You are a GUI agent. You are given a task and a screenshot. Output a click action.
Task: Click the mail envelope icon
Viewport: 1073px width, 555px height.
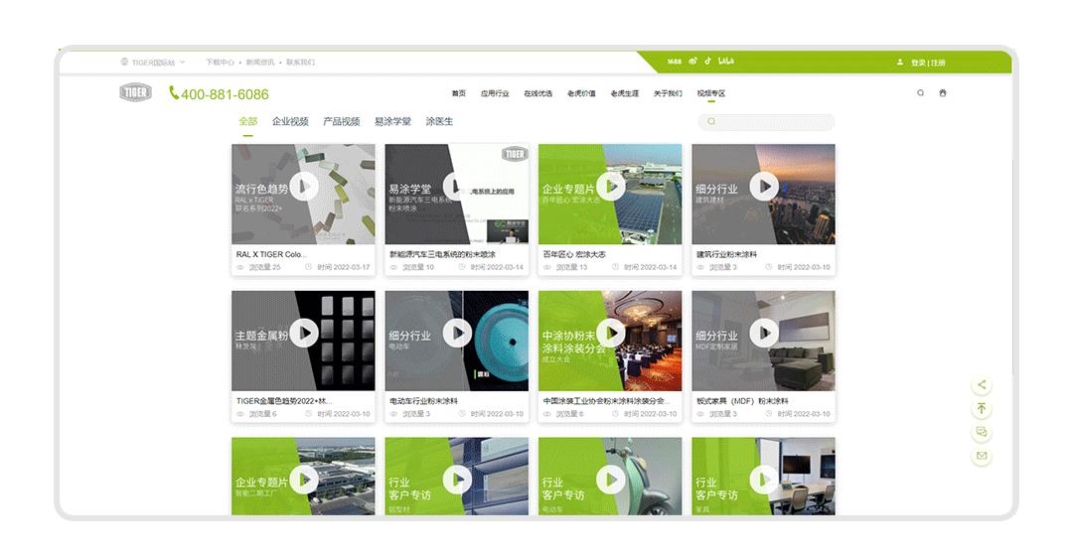[982, 457]
